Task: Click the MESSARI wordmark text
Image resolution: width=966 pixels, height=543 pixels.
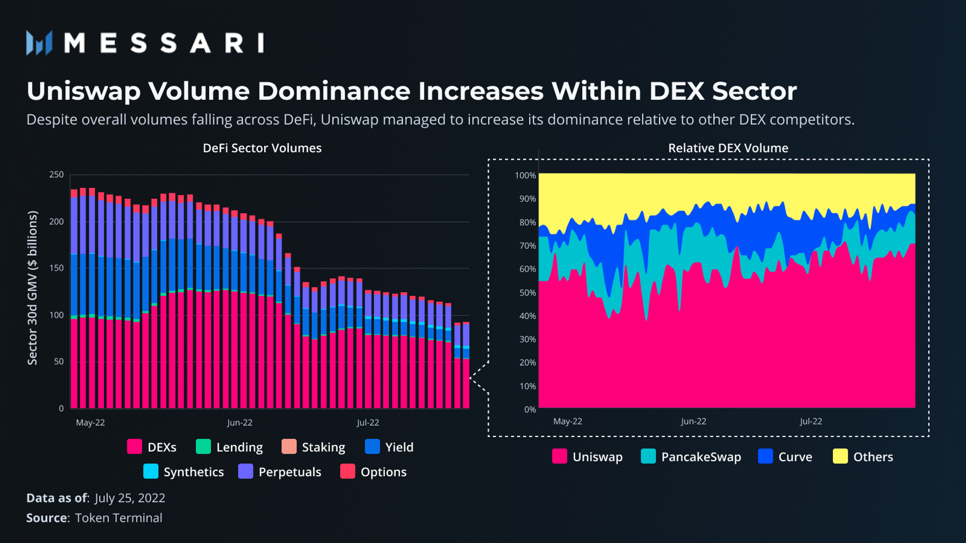Action: [x=164, y=43]
